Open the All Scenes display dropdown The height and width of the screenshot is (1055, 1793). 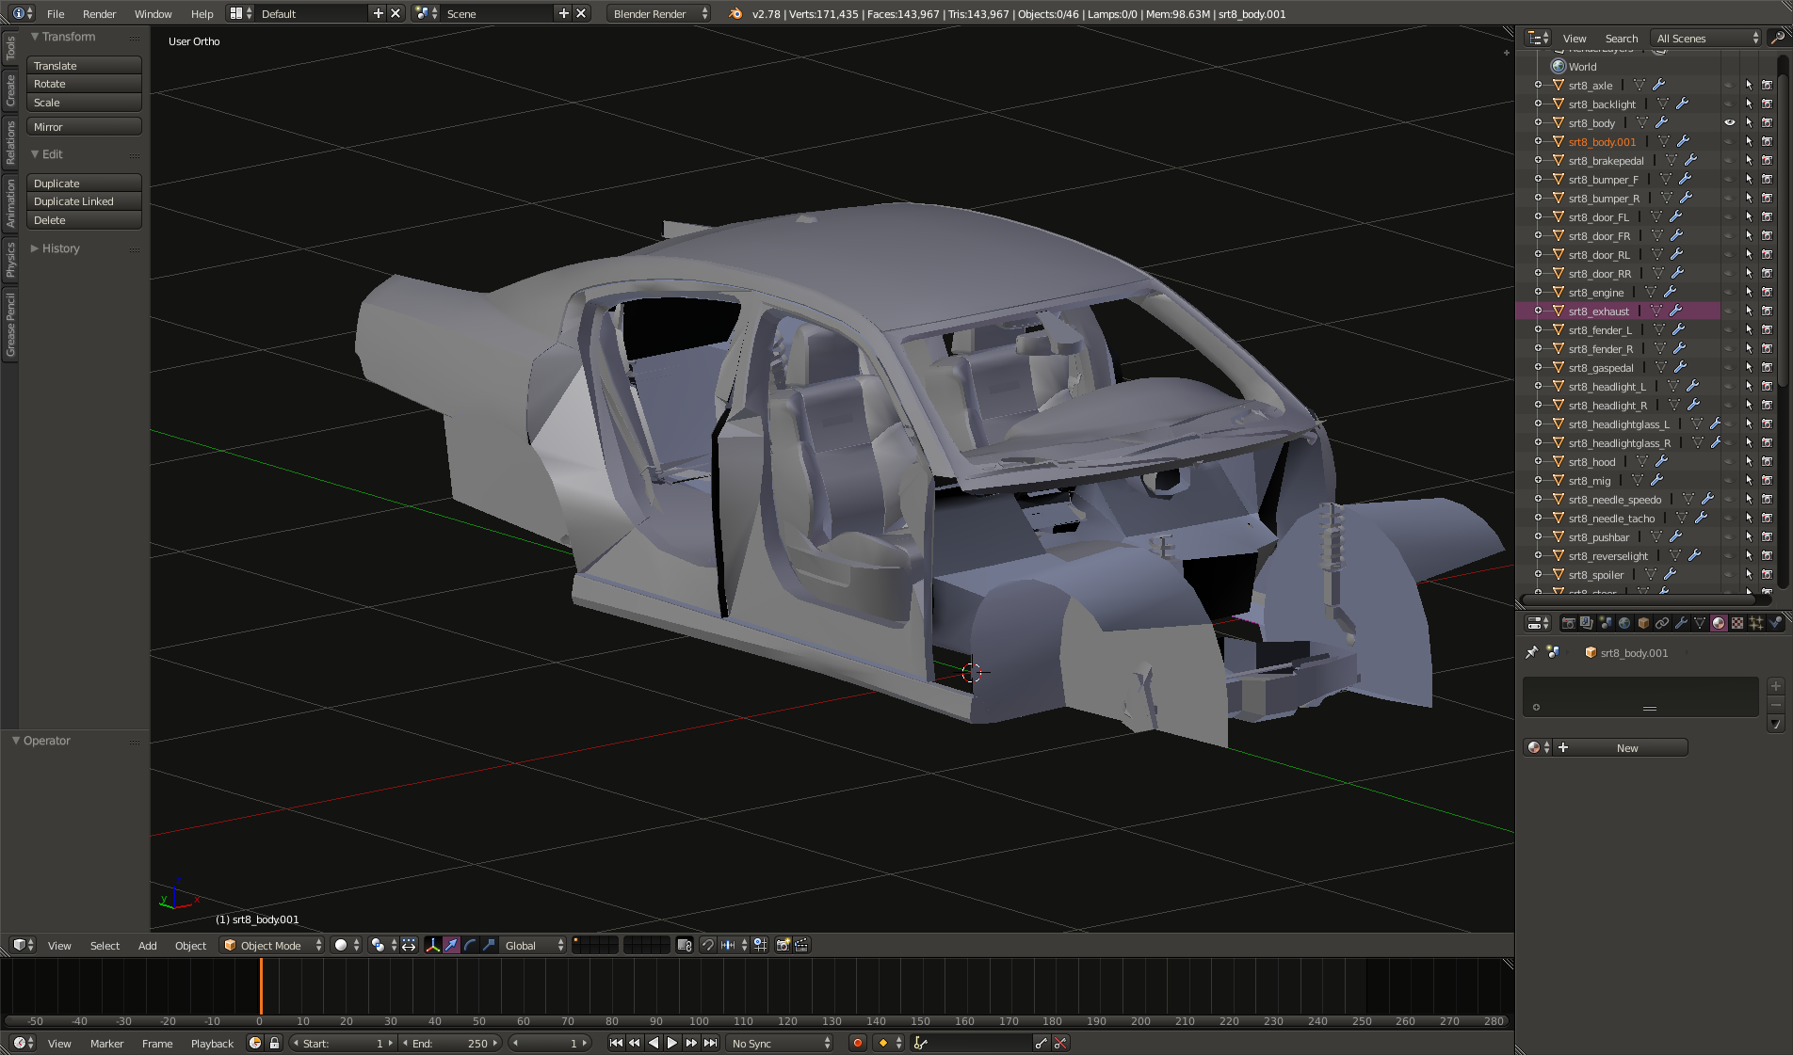click(1707, 38)
